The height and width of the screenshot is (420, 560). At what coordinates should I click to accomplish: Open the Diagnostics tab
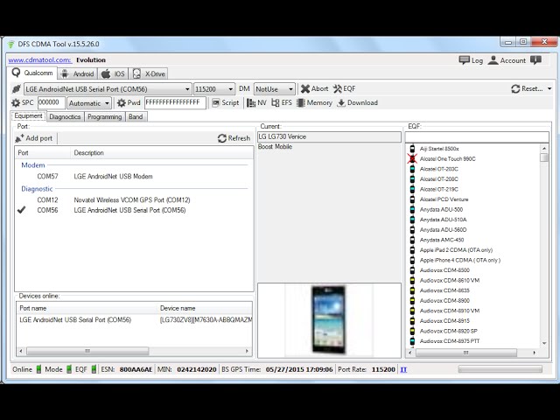tap(65, 116)
